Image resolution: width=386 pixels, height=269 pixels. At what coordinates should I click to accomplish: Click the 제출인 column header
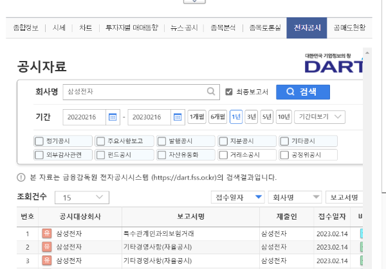point(286,216)
